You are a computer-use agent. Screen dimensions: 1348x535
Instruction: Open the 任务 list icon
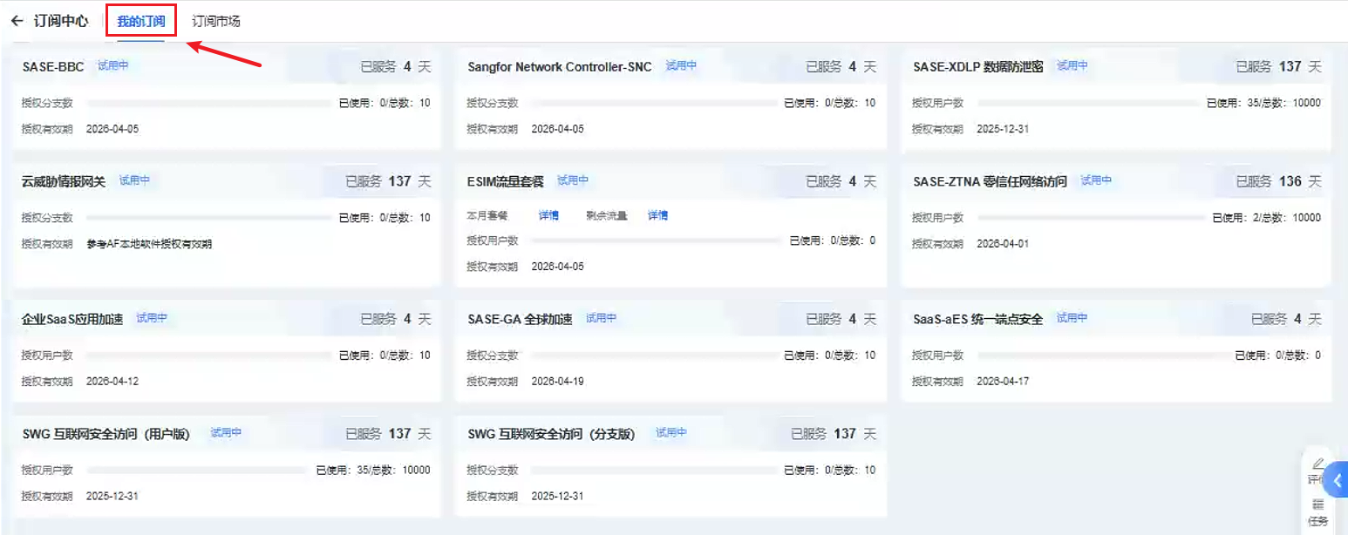tap(1317, 505)
